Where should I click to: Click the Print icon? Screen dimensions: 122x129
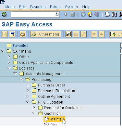click(x=107, y=15)
